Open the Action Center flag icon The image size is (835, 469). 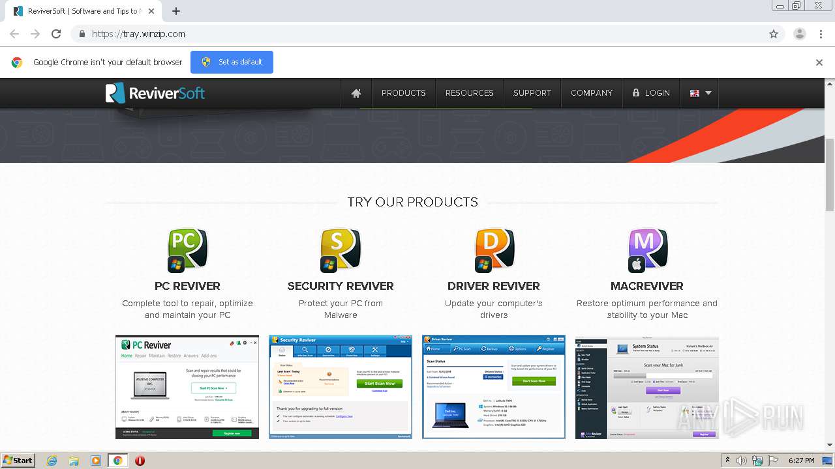pyautogui.click(x=773, y=461)
